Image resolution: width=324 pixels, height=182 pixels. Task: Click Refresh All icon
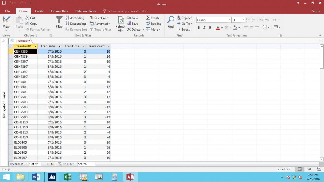click(x=120, y=21)
